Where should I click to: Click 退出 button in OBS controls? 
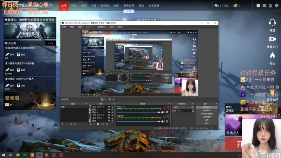tap(207, 123)
